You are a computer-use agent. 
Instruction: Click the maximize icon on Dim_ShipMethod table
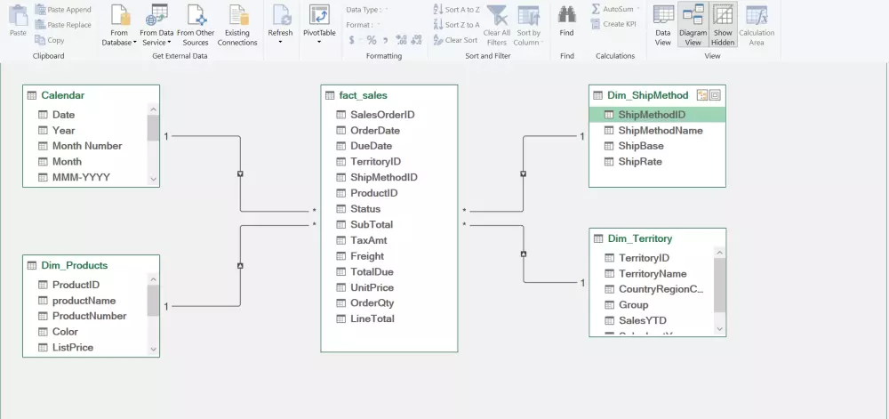715,95
